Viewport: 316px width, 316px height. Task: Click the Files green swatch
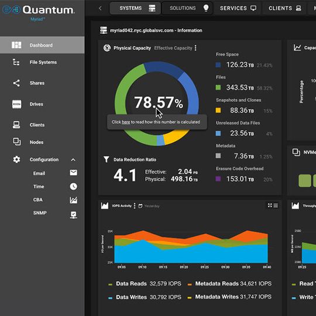(218, 87)
